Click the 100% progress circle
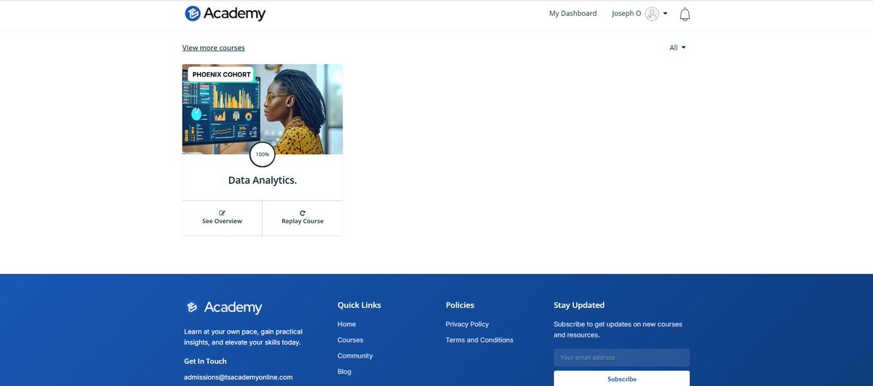This screenshot has height=386, width=873. point(262,154)
